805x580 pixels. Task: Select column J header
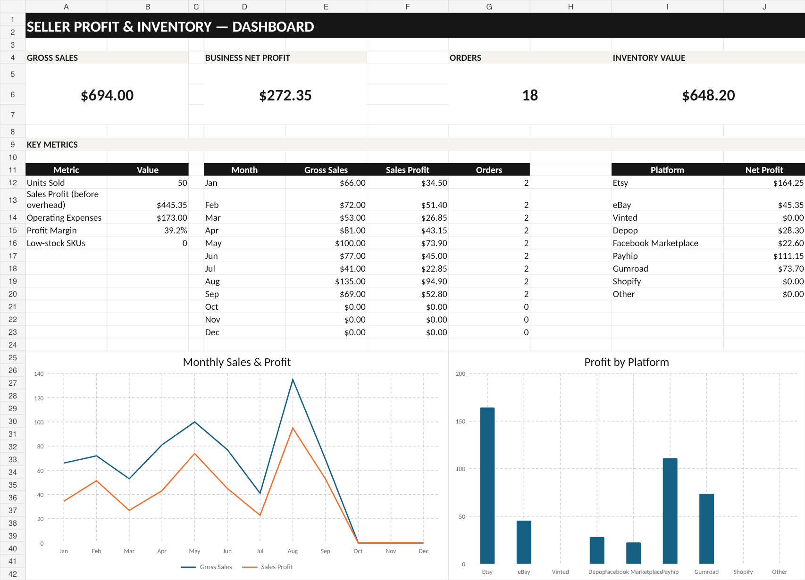[x=764, y=7]
